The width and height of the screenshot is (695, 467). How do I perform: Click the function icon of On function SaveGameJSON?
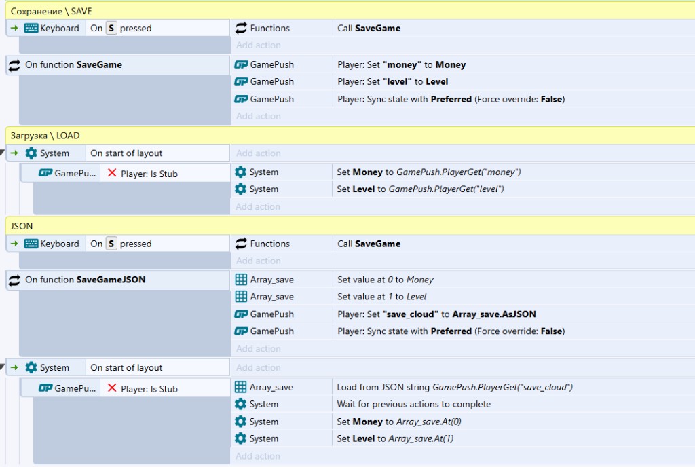click(x=14, y=280)
